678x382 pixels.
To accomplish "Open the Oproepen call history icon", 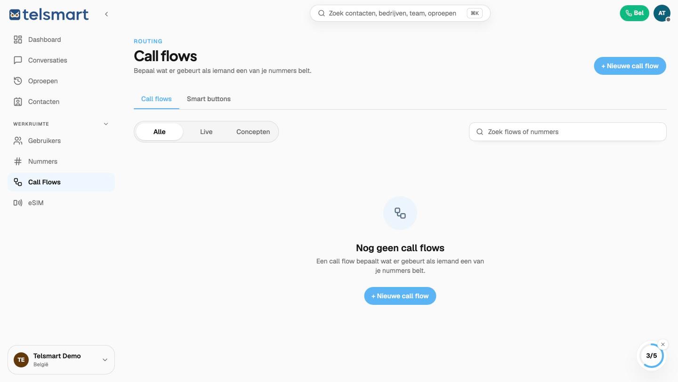I will click(x=18, y=81).
